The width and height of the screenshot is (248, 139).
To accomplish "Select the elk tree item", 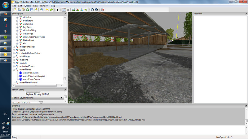I will [24, 43].
